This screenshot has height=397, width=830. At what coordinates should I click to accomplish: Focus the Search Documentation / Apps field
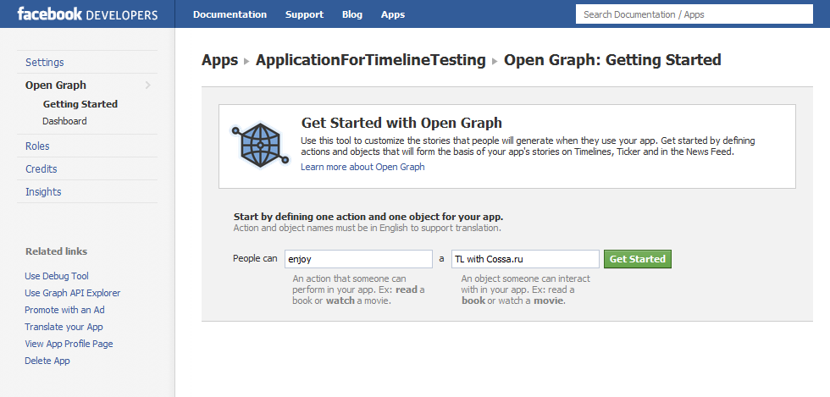(694, 14)
